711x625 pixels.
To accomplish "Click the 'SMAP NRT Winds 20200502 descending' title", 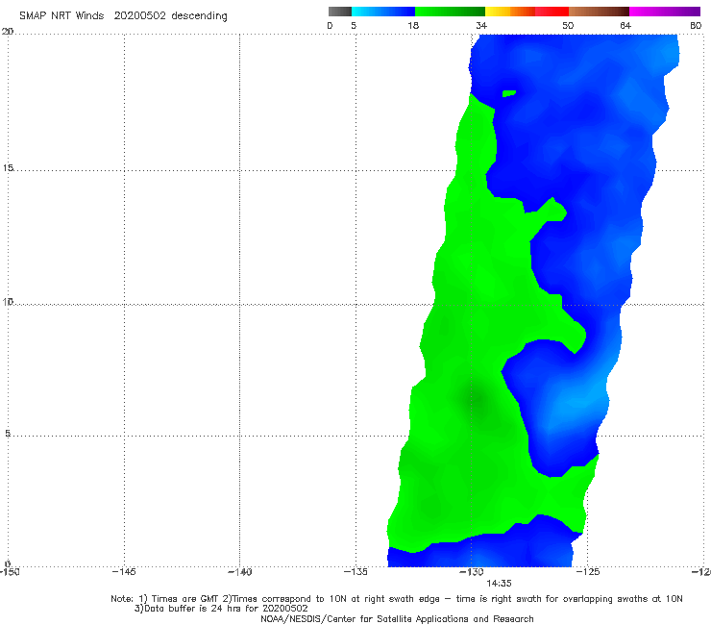I will 123,16.
